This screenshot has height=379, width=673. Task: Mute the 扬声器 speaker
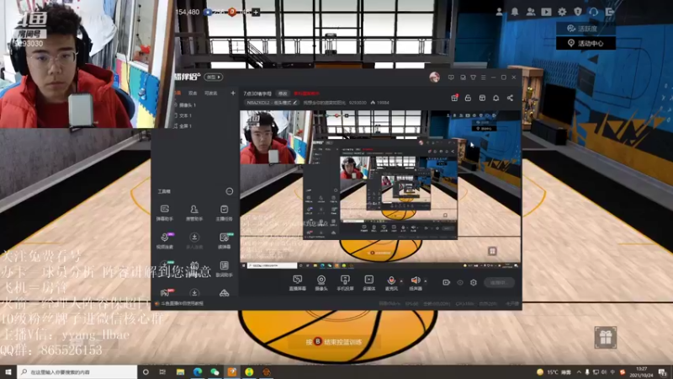click(x=415, y=283)
